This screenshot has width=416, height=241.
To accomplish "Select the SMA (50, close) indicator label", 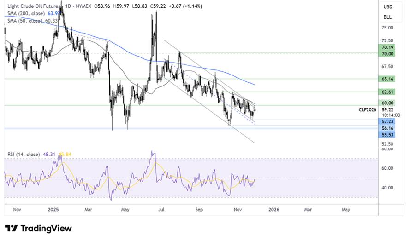I will (24, 21).
